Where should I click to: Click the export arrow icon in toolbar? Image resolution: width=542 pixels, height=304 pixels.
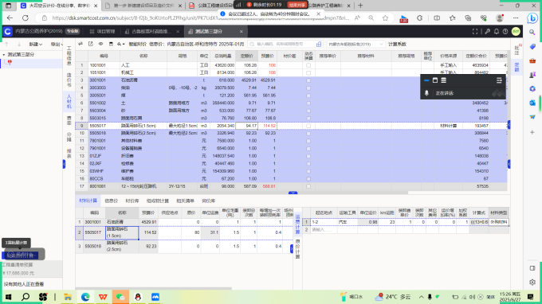click(x=91, y=44)
